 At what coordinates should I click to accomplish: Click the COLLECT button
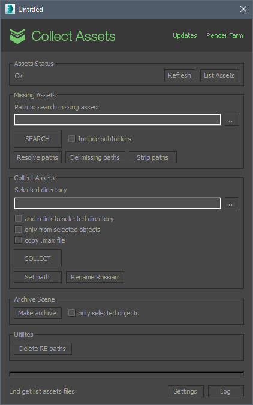pos(38,258)
